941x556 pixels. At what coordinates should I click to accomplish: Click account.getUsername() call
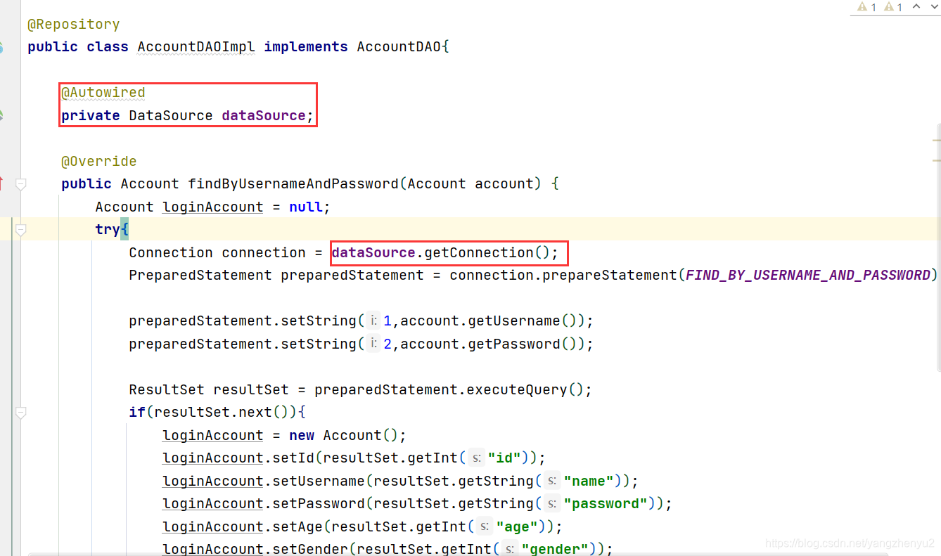(489, 321)
